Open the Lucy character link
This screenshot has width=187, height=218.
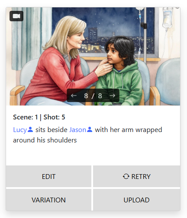20,130
